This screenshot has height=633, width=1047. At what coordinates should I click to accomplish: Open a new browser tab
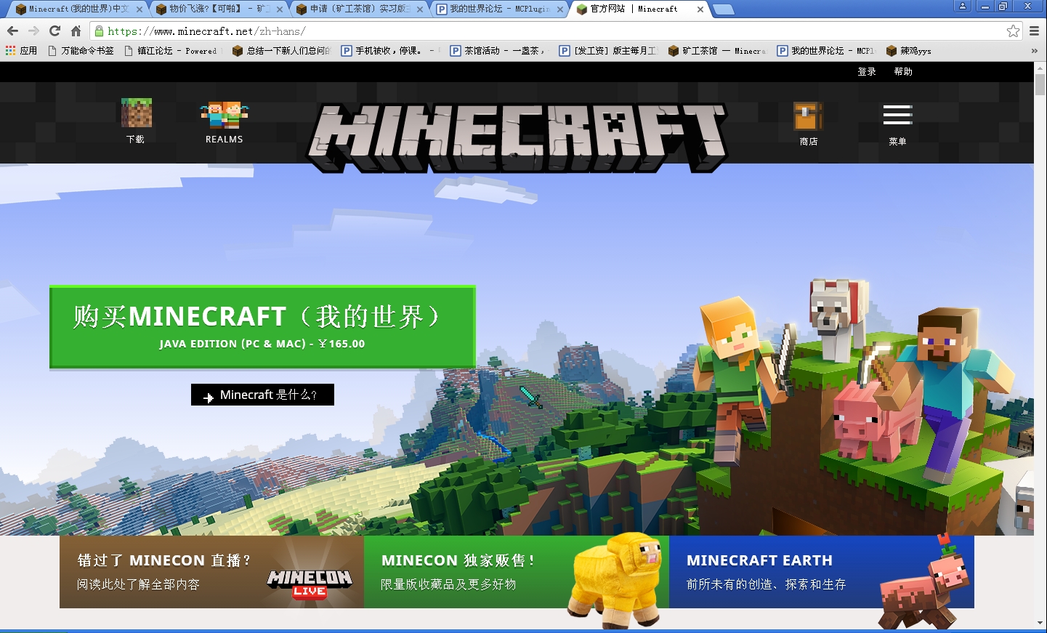(x=723, y=9)
